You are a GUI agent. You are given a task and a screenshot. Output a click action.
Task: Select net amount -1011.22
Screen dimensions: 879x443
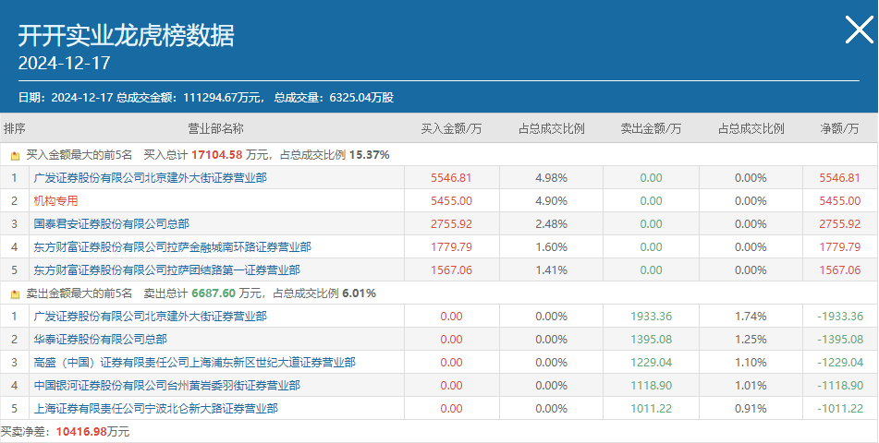(x=840, y=409)
